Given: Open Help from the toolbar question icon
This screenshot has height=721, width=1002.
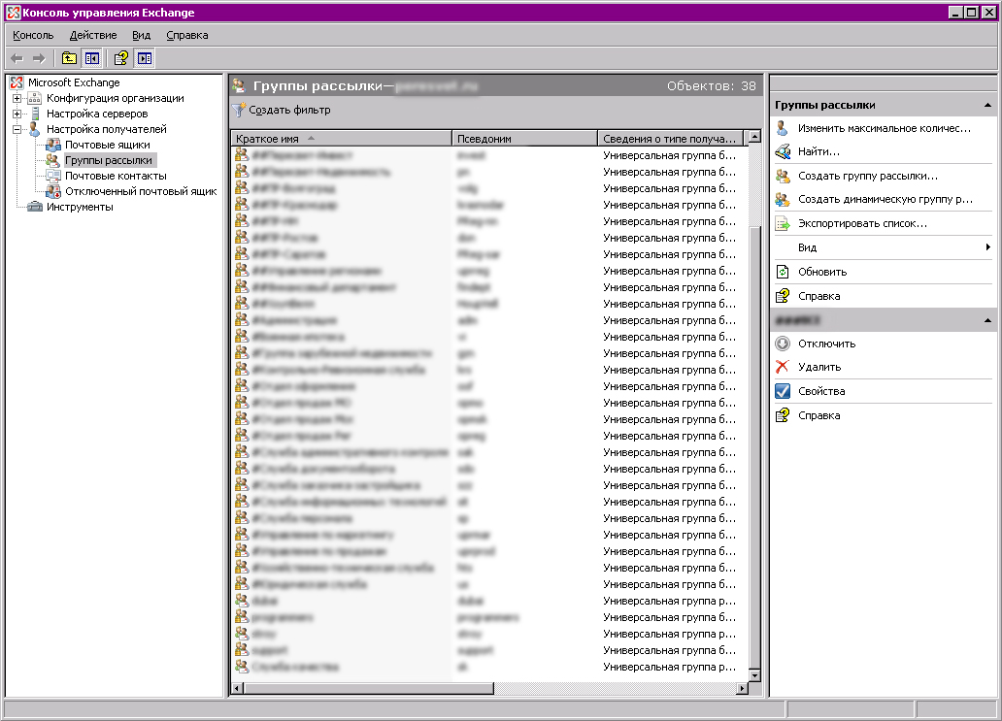Looking at the screenshot, I should coord(120,59).
